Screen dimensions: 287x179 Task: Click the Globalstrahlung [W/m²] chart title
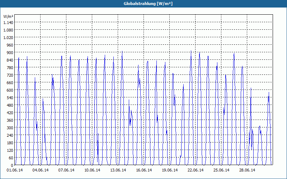[148, 4]
